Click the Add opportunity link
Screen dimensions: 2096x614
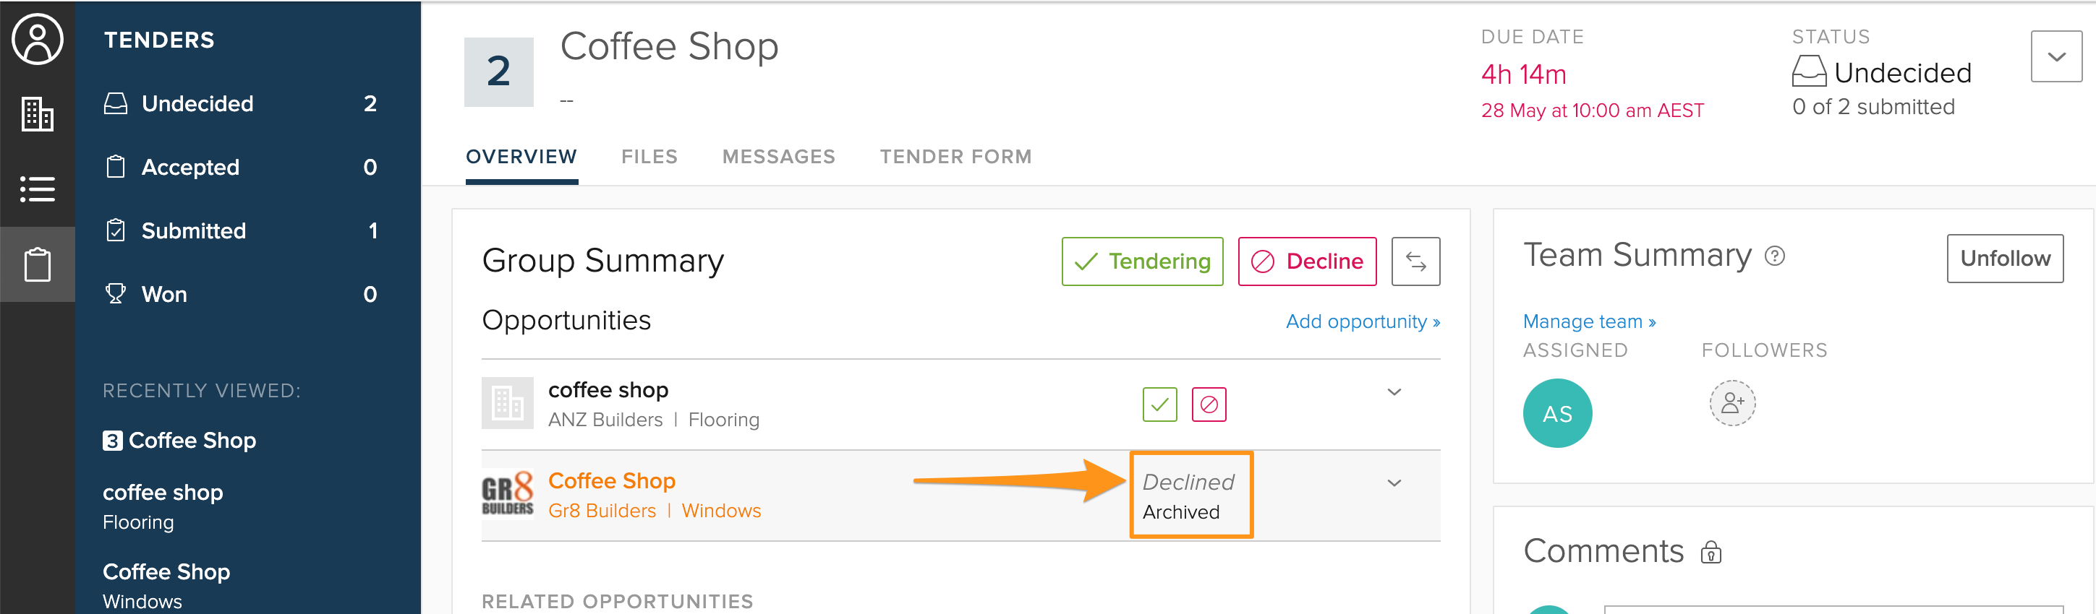click(x=1363, y=321)
